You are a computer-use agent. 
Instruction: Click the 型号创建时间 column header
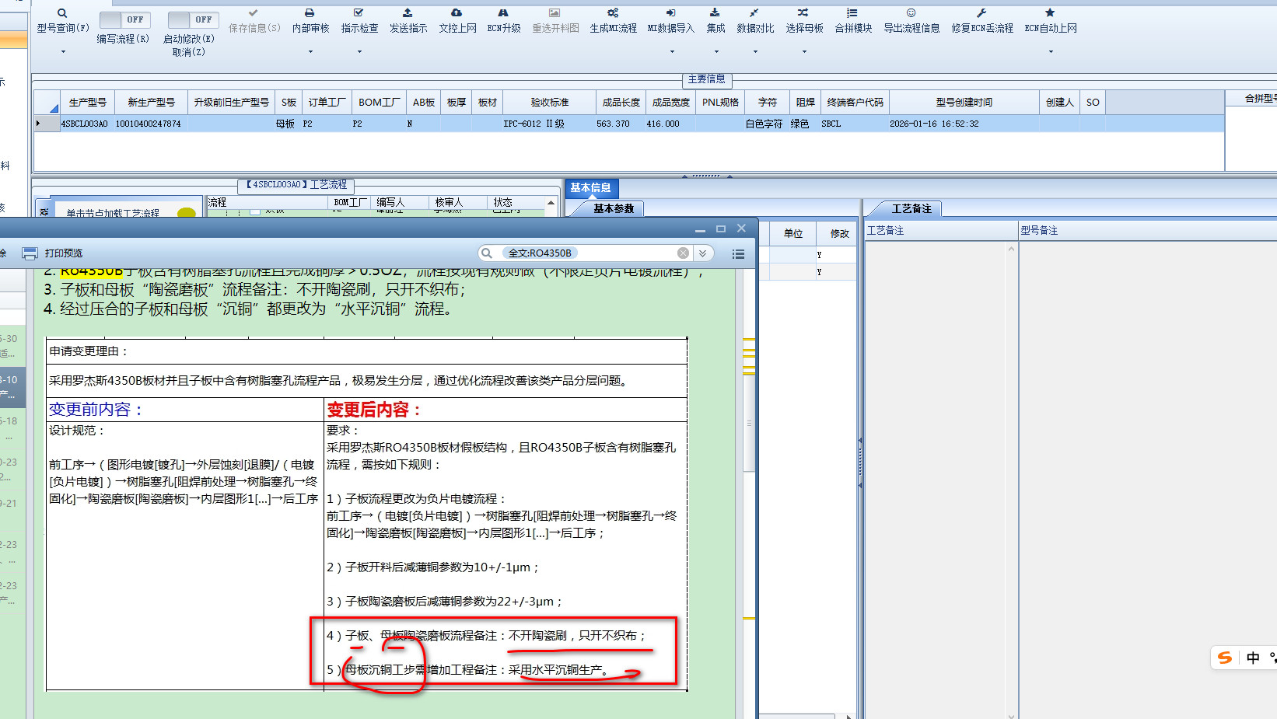[964, 103]
